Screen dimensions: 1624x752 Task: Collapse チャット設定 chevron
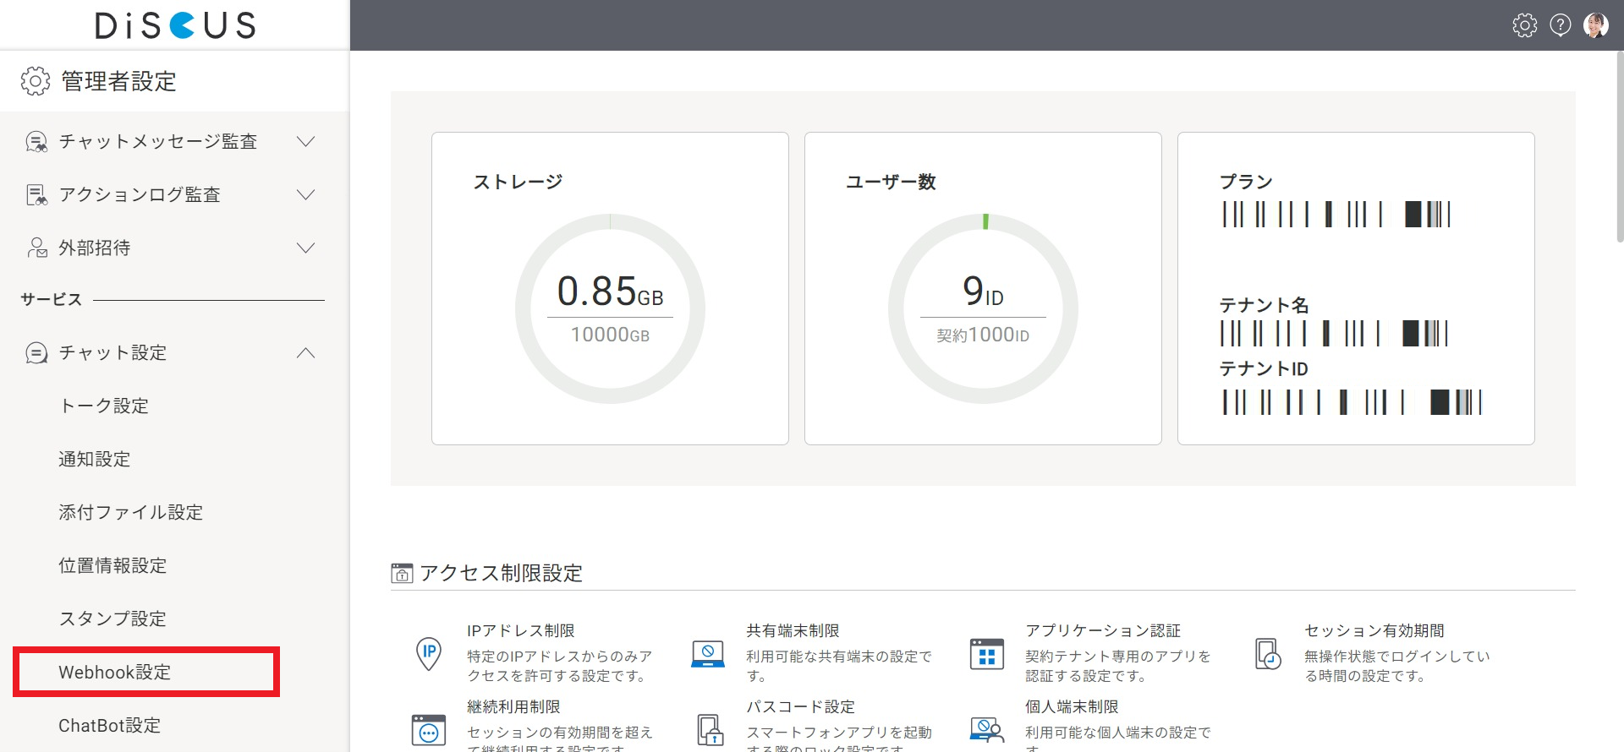[x=306, y=352]
